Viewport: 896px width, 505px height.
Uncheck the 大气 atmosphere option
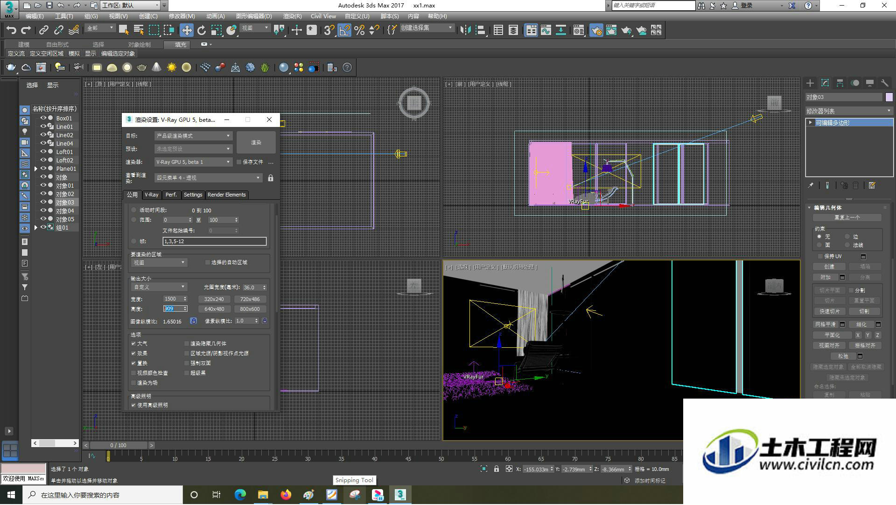click(133, 344)
